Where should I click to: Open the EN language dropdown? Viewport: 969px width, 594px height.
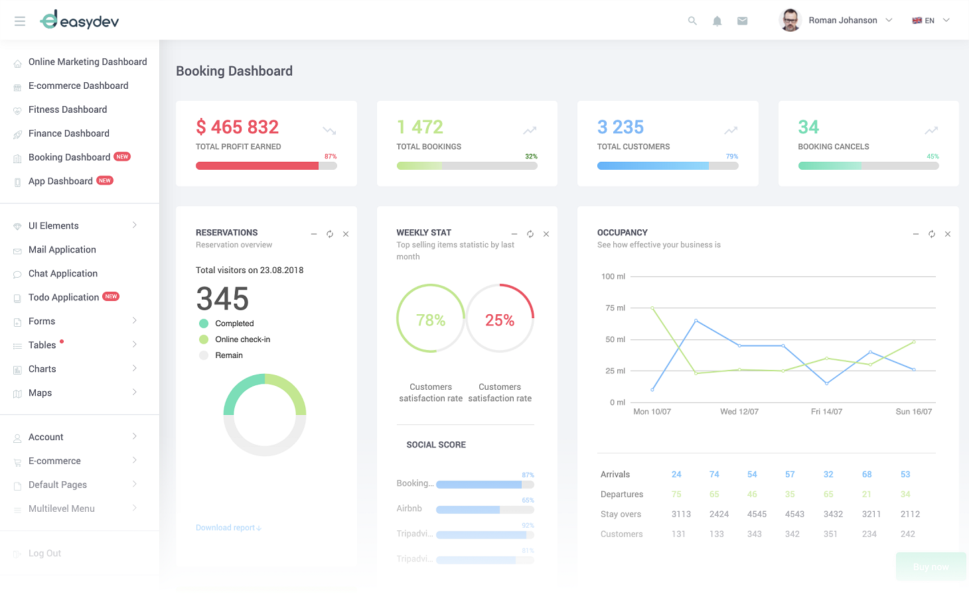931,21
